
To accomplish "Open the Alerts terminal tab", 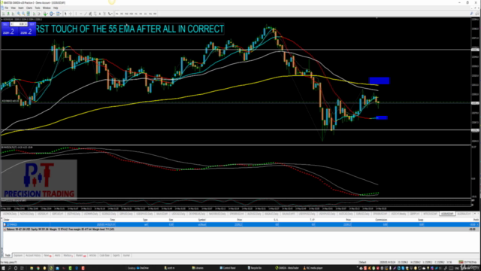I will [57, 255].
